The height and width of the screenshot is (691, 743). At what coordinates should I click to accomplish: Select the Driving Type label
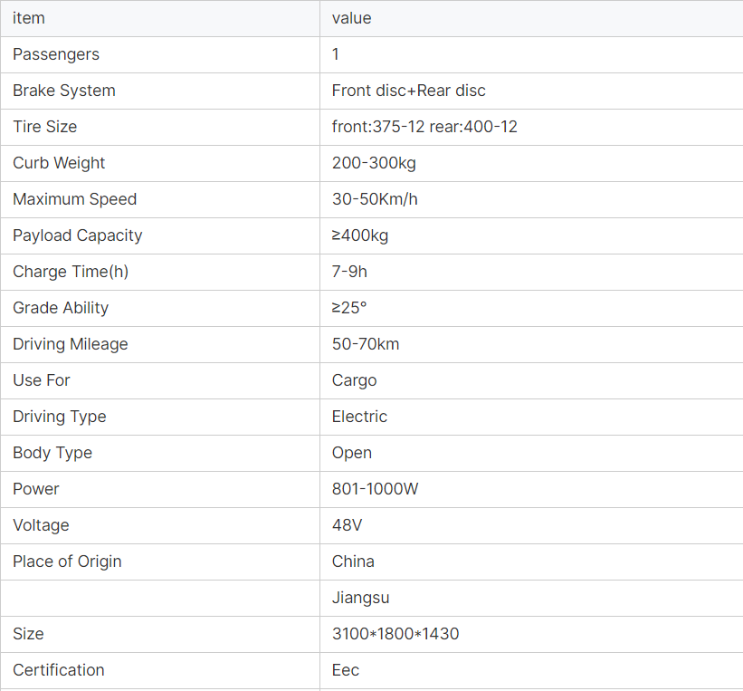click(x=59, y=417)
